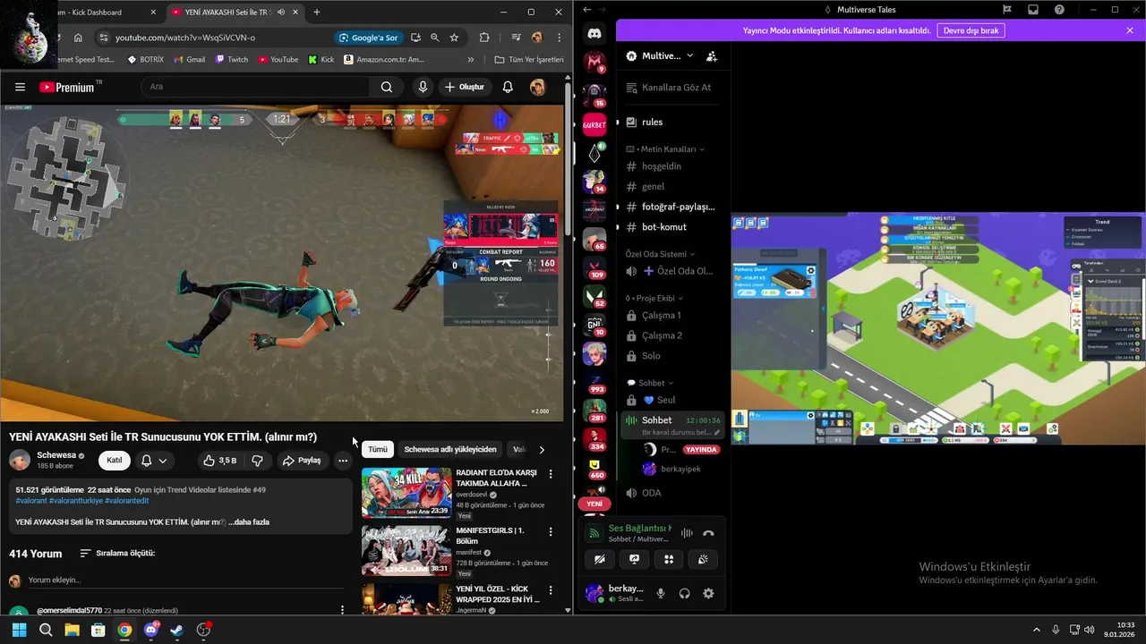Open RADIANT ELO'DA KARŞI video thumbnail
1146x644 pixels.
406,492
